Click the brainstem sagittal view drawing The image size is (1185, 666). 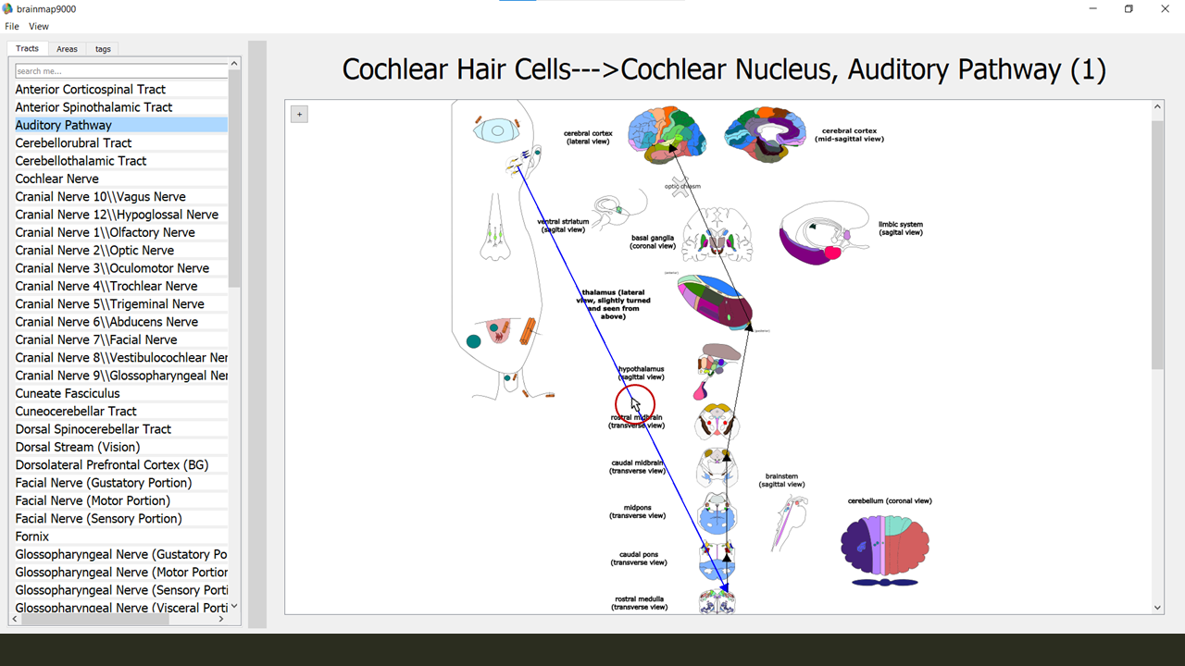(790, 523)
